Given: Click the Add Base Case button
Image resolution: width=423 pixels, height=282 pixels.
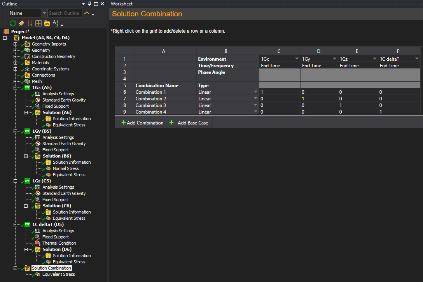Looking at the screenshot, I should (189, 123).
